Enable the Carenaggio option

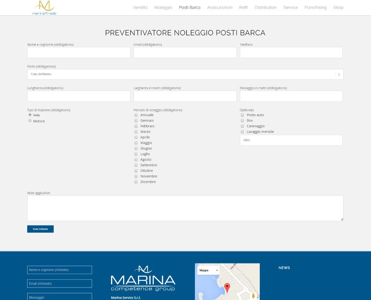point(242,126)
